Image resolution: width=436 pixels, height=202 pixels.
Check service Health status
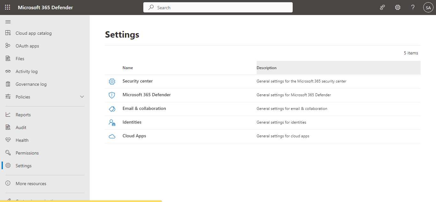click(x=21, y=140)
